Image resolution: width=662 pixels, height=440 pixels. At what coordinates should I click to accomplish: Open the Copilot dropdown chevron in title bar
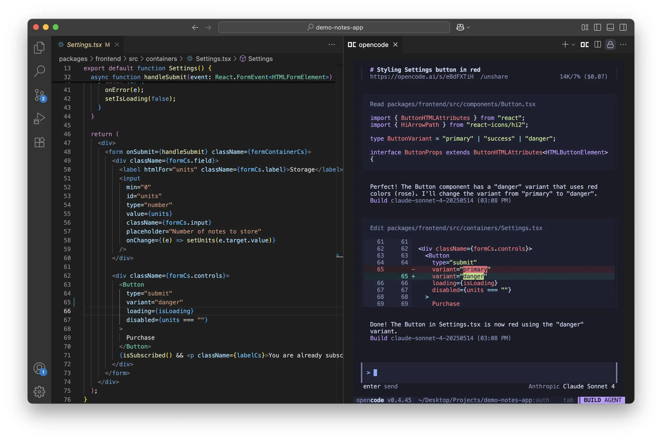[468, 27]
